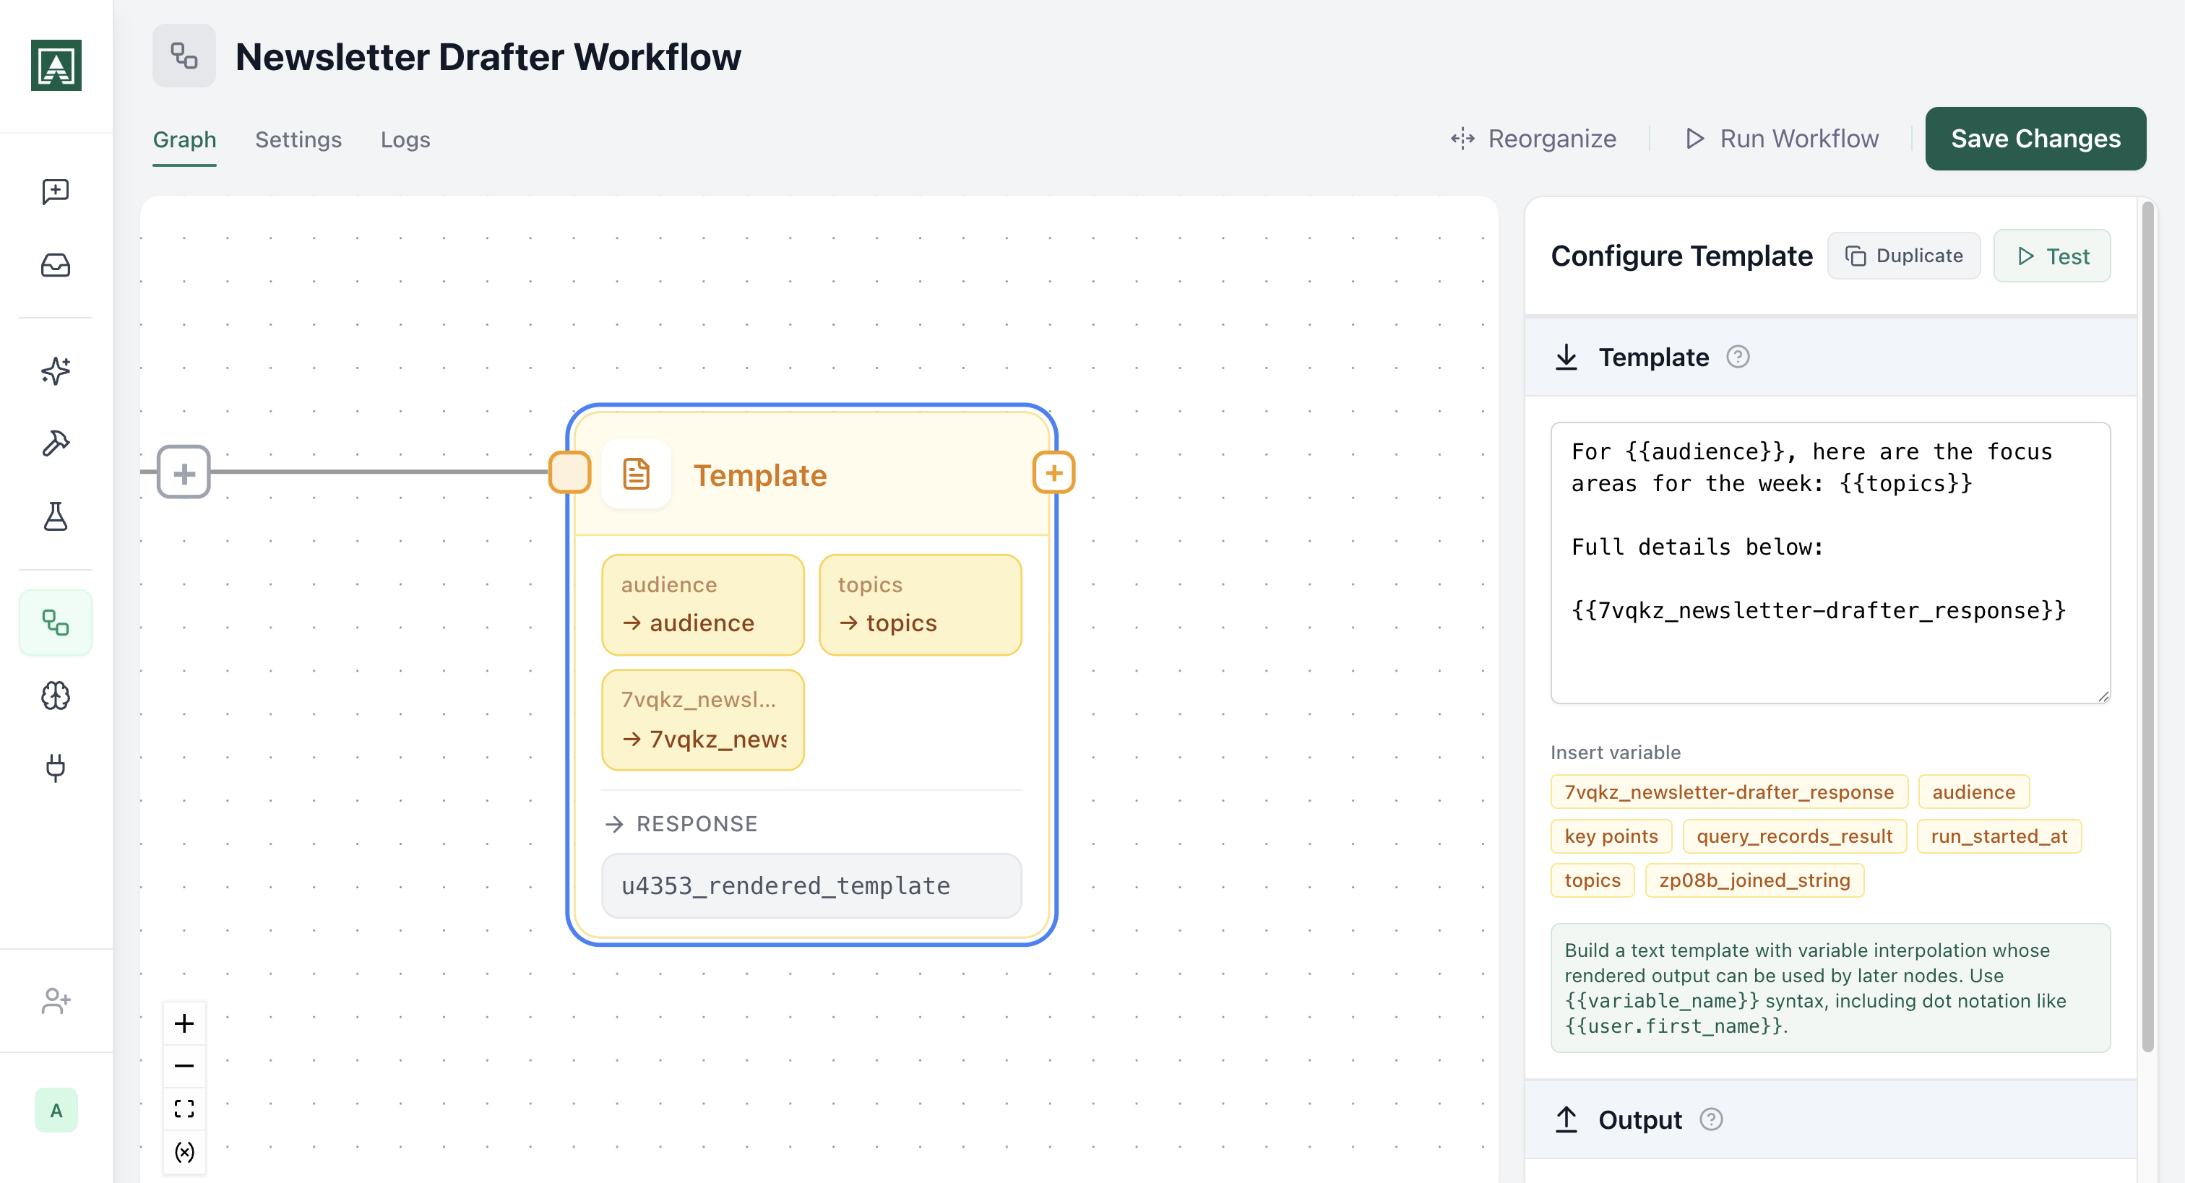Click fit-to-view canvas icon
This screenshot has height=1183, width=2185.
[184, 1109]
